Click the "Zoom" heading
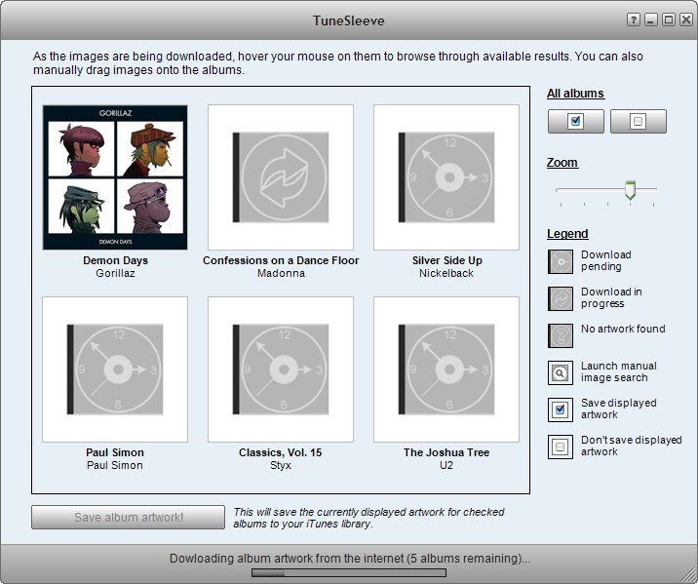Screen dimensions: 698x584 [x=562, y=163]
